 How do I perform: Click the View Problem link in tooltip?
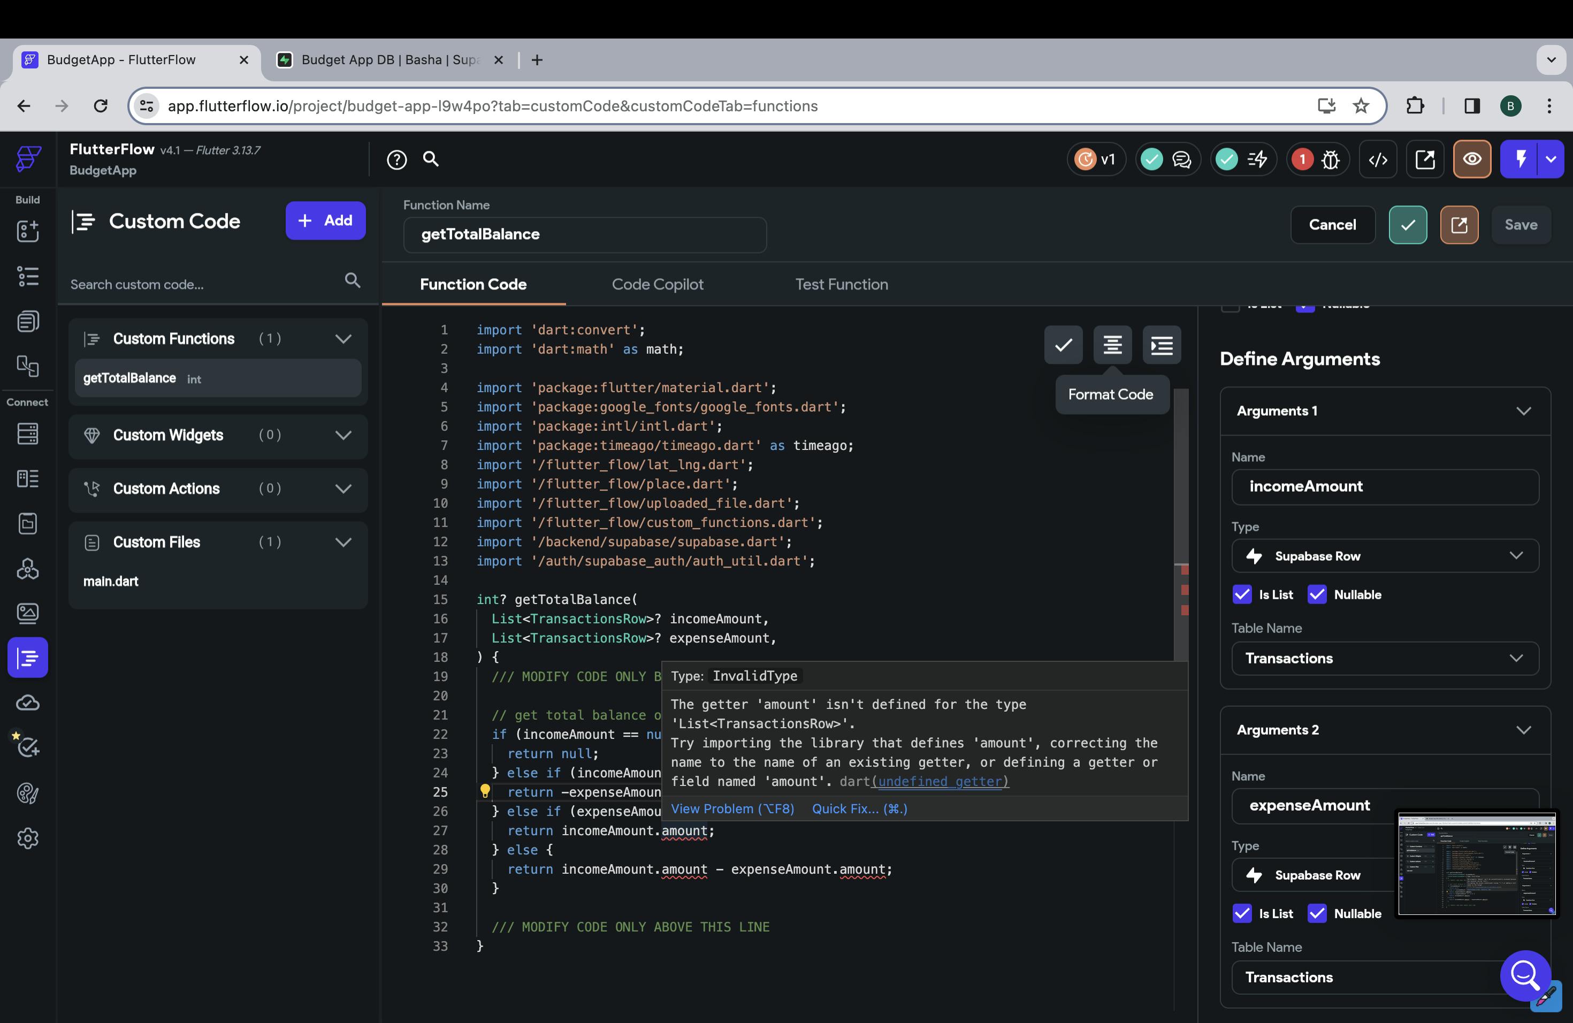[732, 809]
